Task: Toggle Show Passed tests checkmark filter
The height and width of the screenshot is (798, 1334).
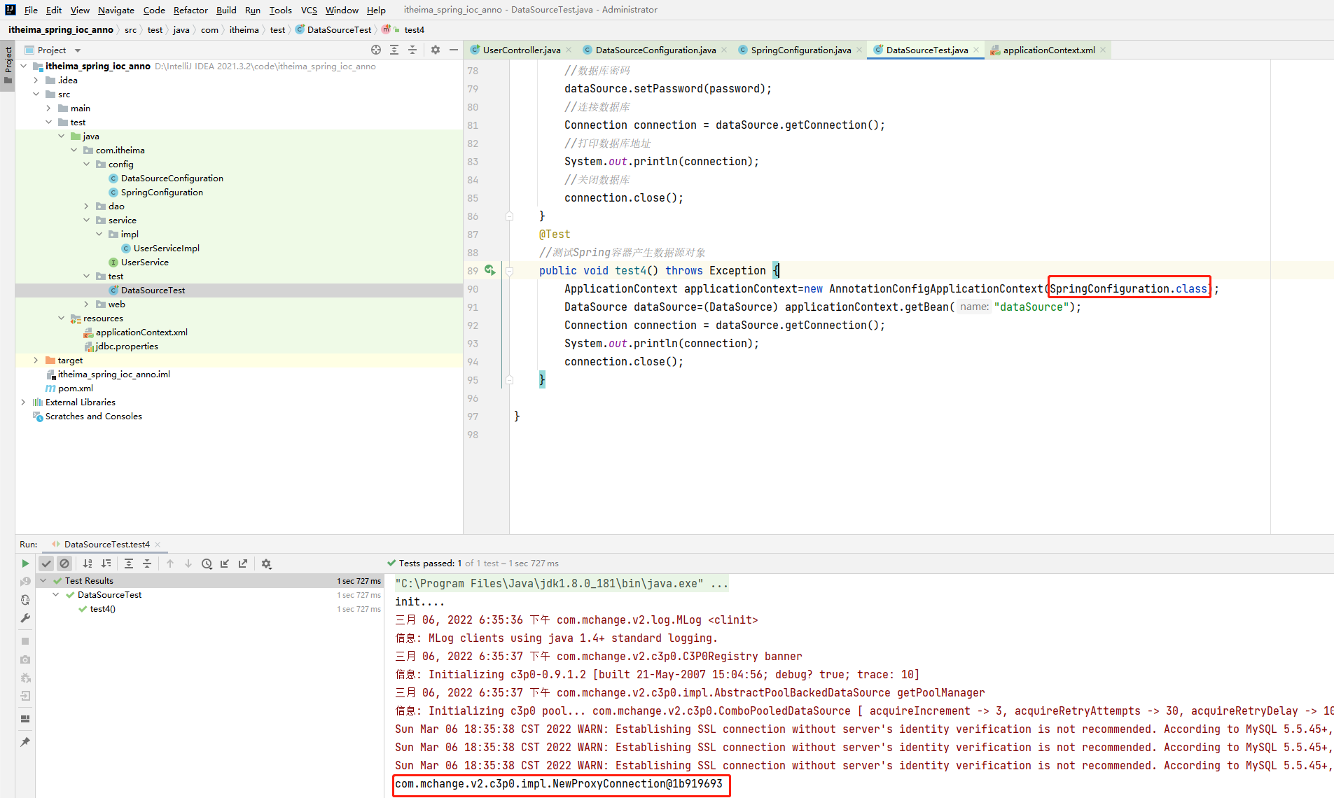Action: click(46, 563)
